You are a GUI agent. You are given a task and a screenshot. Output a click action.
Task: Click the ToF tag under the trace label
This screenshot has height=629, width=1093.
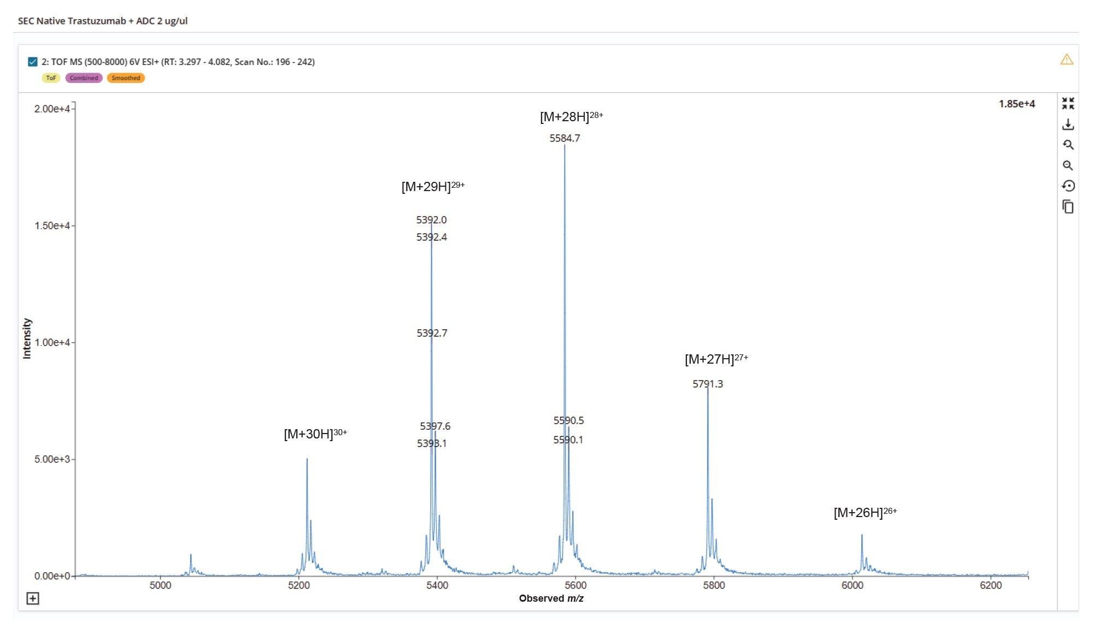click(51, 78)
